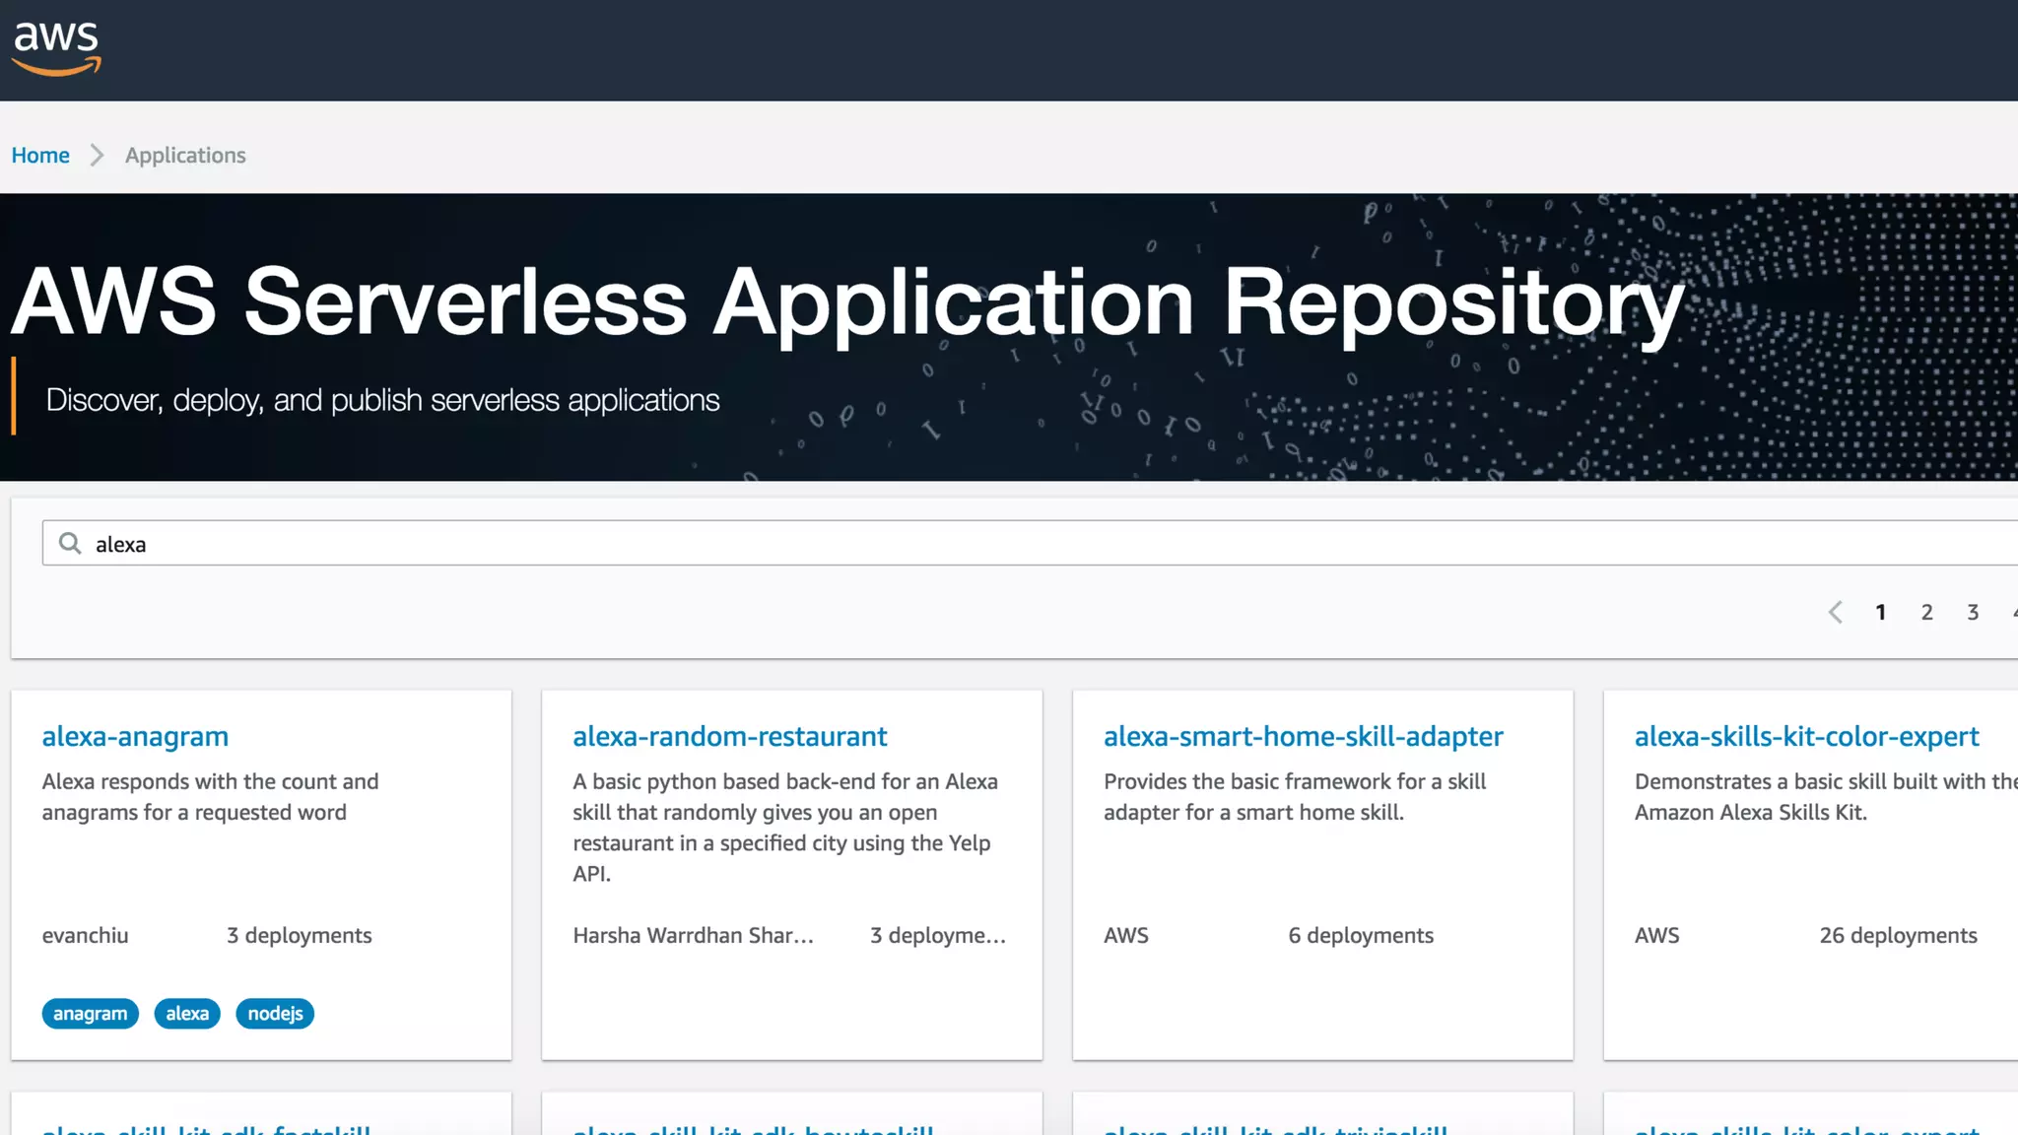Go to the Home breadcrumb
The image size is (2018, 1135).
40,156
